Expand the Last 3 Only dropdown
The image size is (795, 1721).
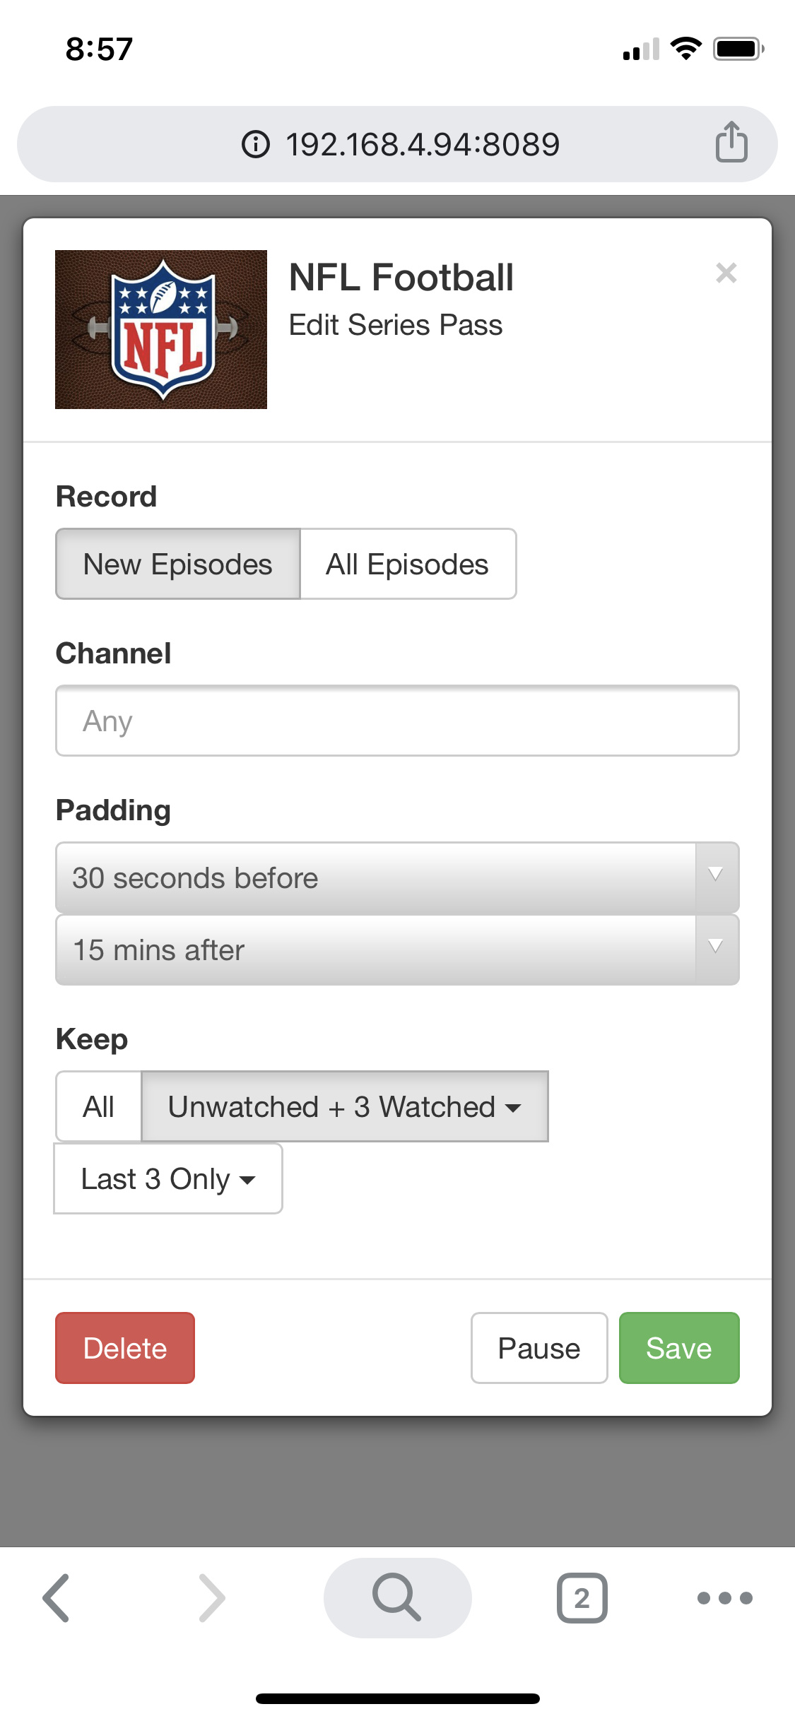pos(168,1179)
